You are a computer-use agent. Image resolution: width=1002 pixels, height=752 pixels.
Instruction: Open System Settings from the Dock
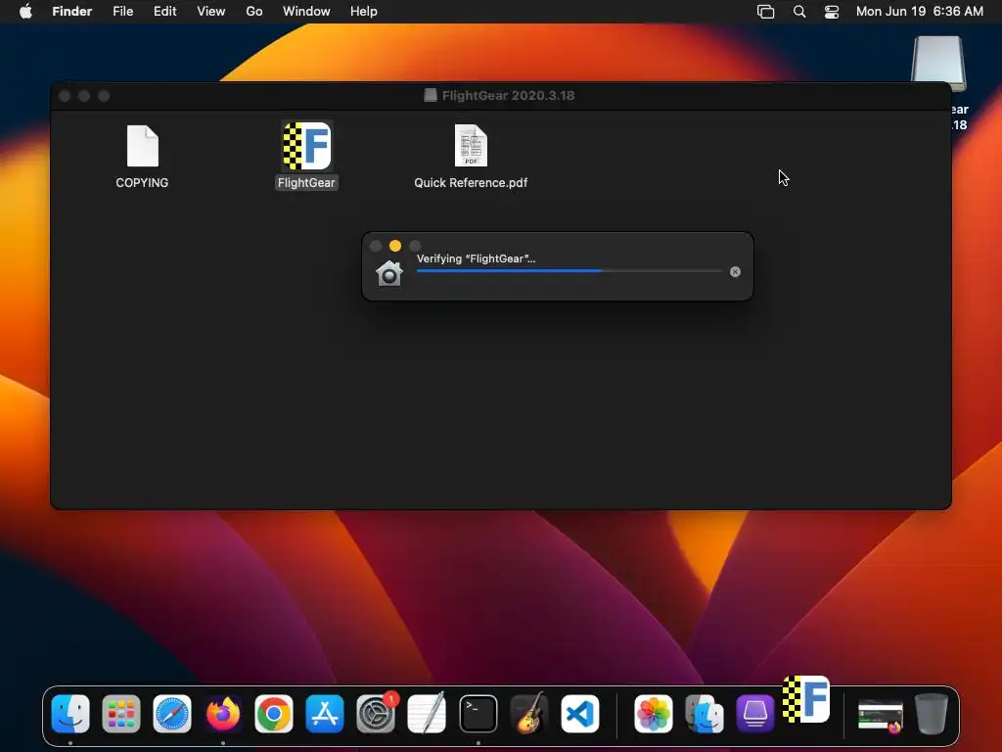click(x=376, y=714)
